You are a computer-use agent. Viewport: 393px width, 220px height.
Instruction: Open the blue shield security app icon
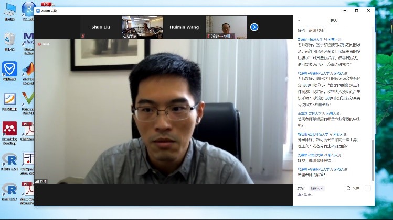point(9,70)
